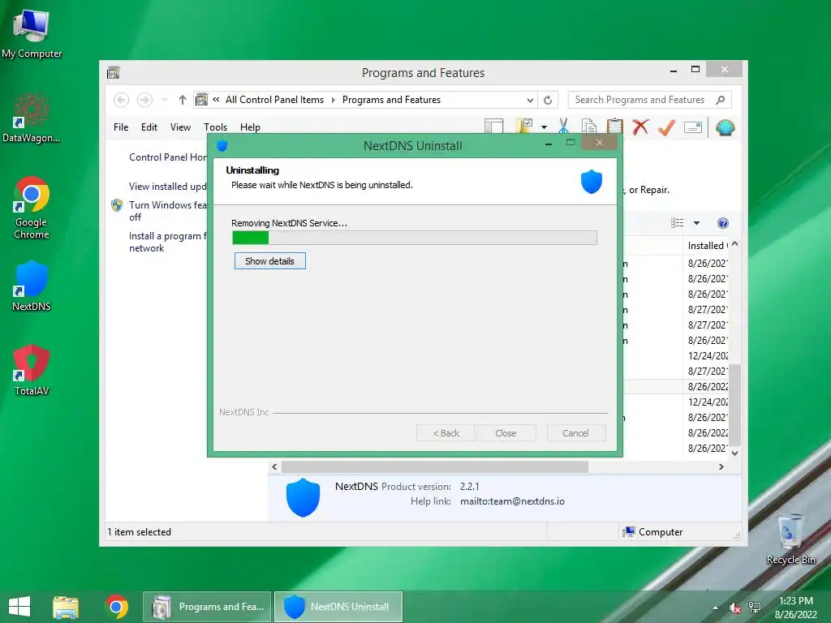Click the Back arrow in Programs and Features
Viewport: 831px width, 623px height.
coord(122,100)
